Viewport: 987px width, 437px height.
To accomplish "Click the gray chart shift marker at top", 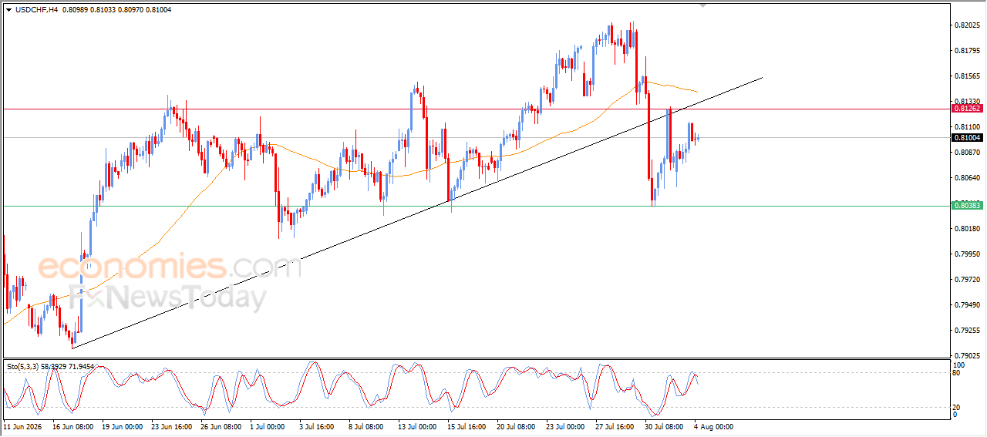I will pos(702,5).
